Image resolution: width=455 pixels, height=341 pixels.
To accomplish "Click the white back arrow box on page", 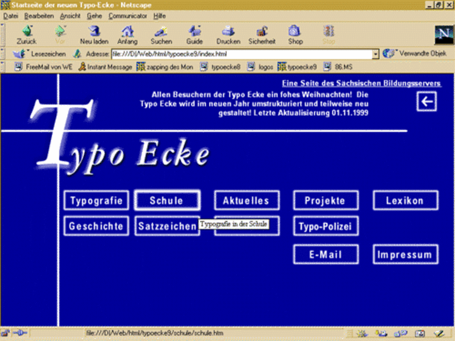I will pos(426,102).
